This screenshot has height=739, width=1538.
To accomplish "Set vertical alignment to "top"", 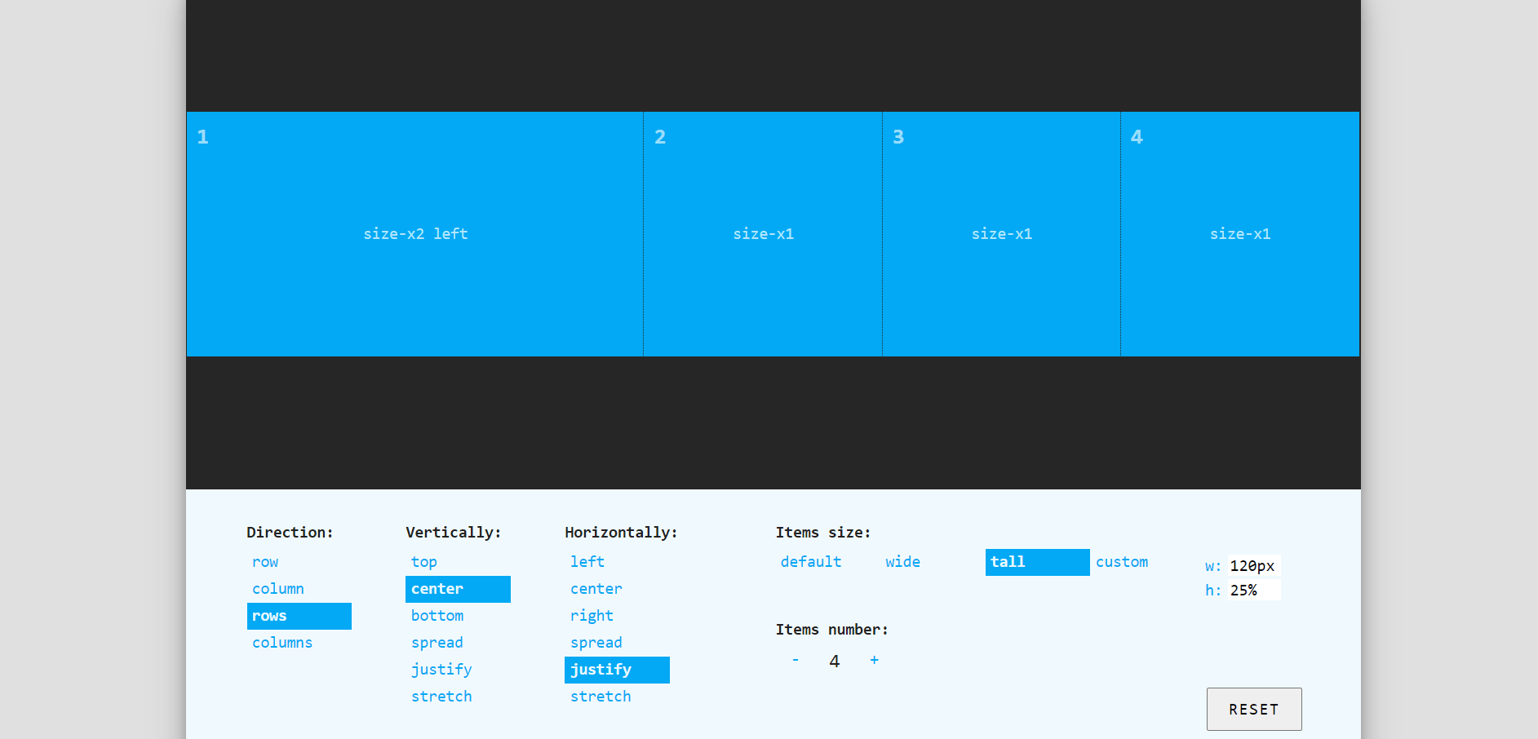I will click(423, 562).
